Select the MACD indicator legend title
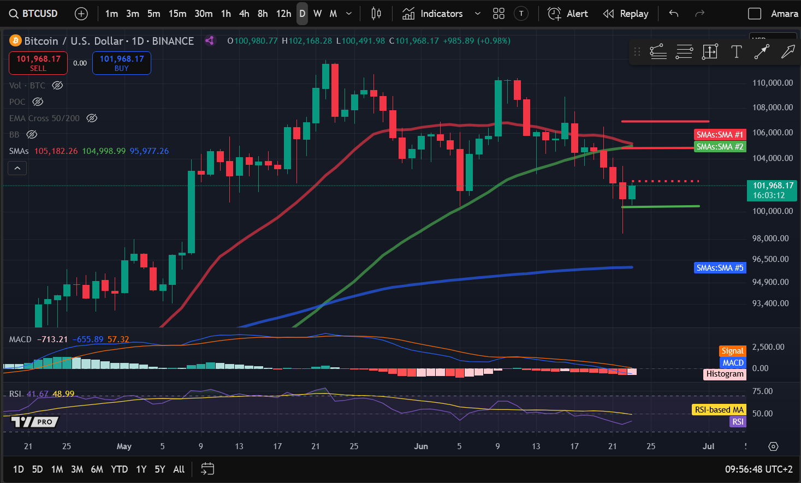Screen dimensions: 801x483 click(20, 339)
